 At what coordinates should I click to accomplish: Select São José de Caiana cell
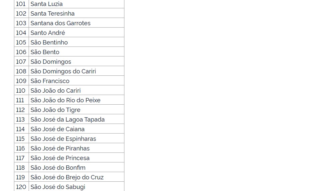pyautogui.click(x=58, y=129)
